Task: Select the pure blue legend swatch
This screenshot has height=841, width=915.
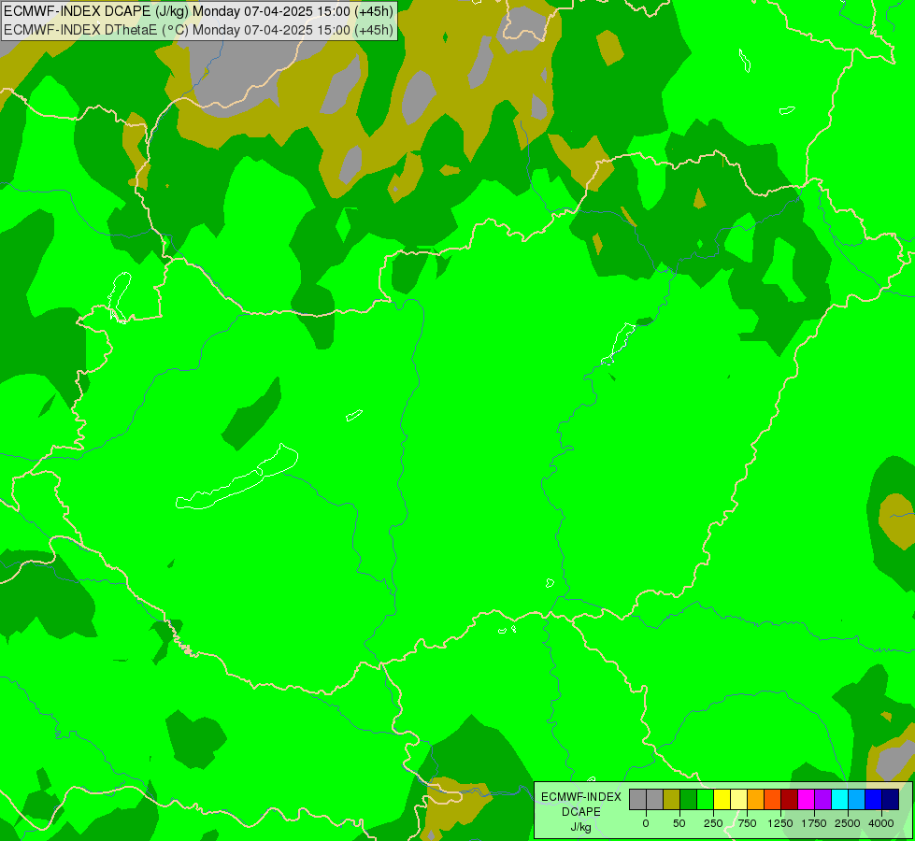Action: 874,800
